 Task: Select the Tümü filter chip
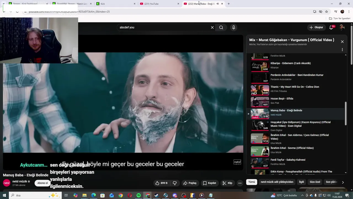[x=252, y=182]
